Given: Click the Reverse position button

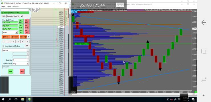Looking at the screenshot, I should [15, 37].
